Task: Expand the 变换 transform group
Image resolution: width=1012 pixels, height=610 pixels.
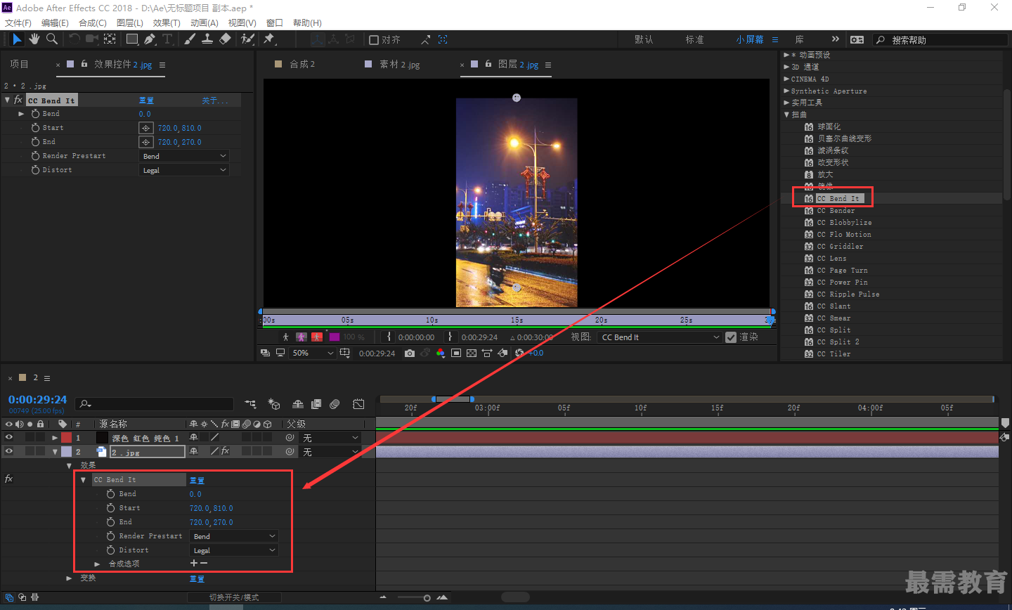Action: pos(69,578)
